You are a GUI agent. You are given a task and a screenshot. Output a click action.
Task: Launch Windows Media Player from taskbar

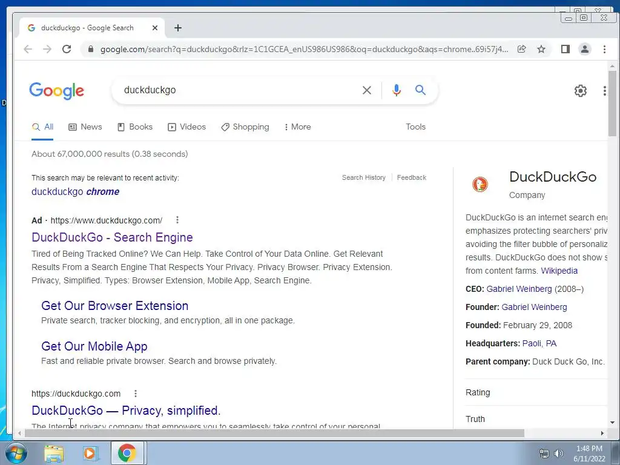click(x=90, y=453)
